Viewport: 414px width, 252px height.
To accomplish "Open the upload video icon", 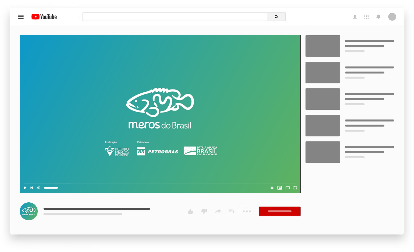I will (x=355, y=17).
